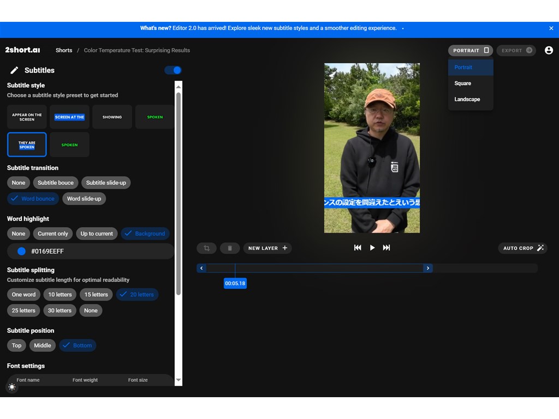Set Word highlight to None
Image resolution: width=559 pixels, height=419 pixels.
click(x=19, y=234)
